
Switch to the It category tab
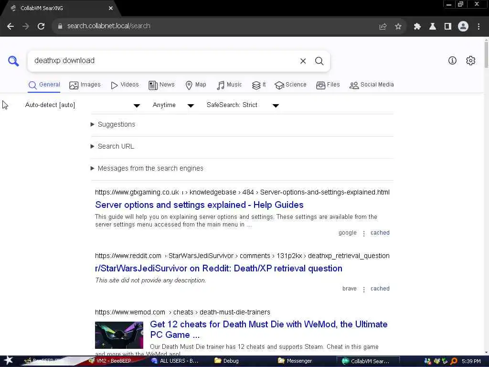[259, 85]
